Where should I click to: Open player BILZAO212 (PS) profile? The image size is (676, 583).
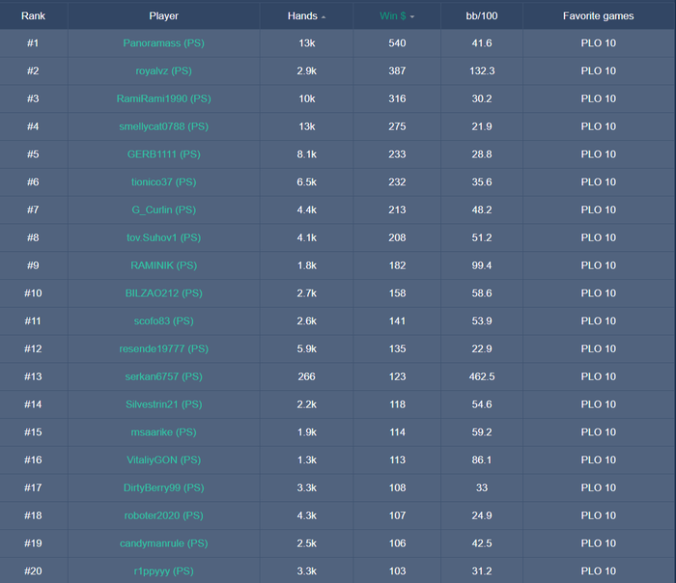(164, 293)
